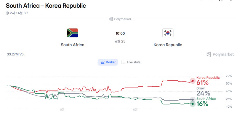This screenshot has height=113, width=237.
Task: Select the red Korea Republic endpoint dot
Action: (x=193, y=81)
